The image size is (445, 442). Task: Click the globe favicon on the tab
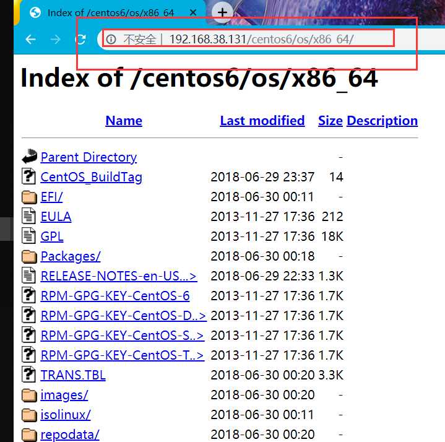35,12
